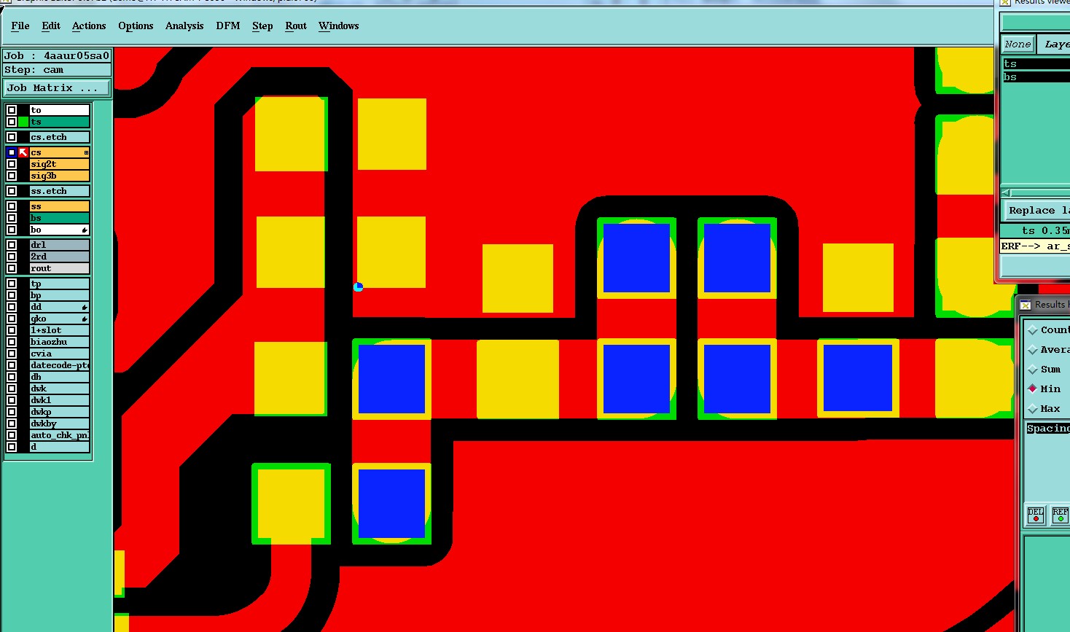
Task: Open the Rout menu
Action: (x=296, y=26)
